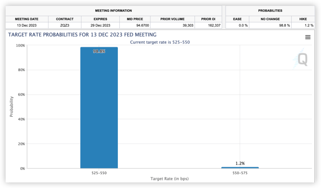
Task: Click the Target Rate Probabilities chart title
Action: (x=82, y=35)
